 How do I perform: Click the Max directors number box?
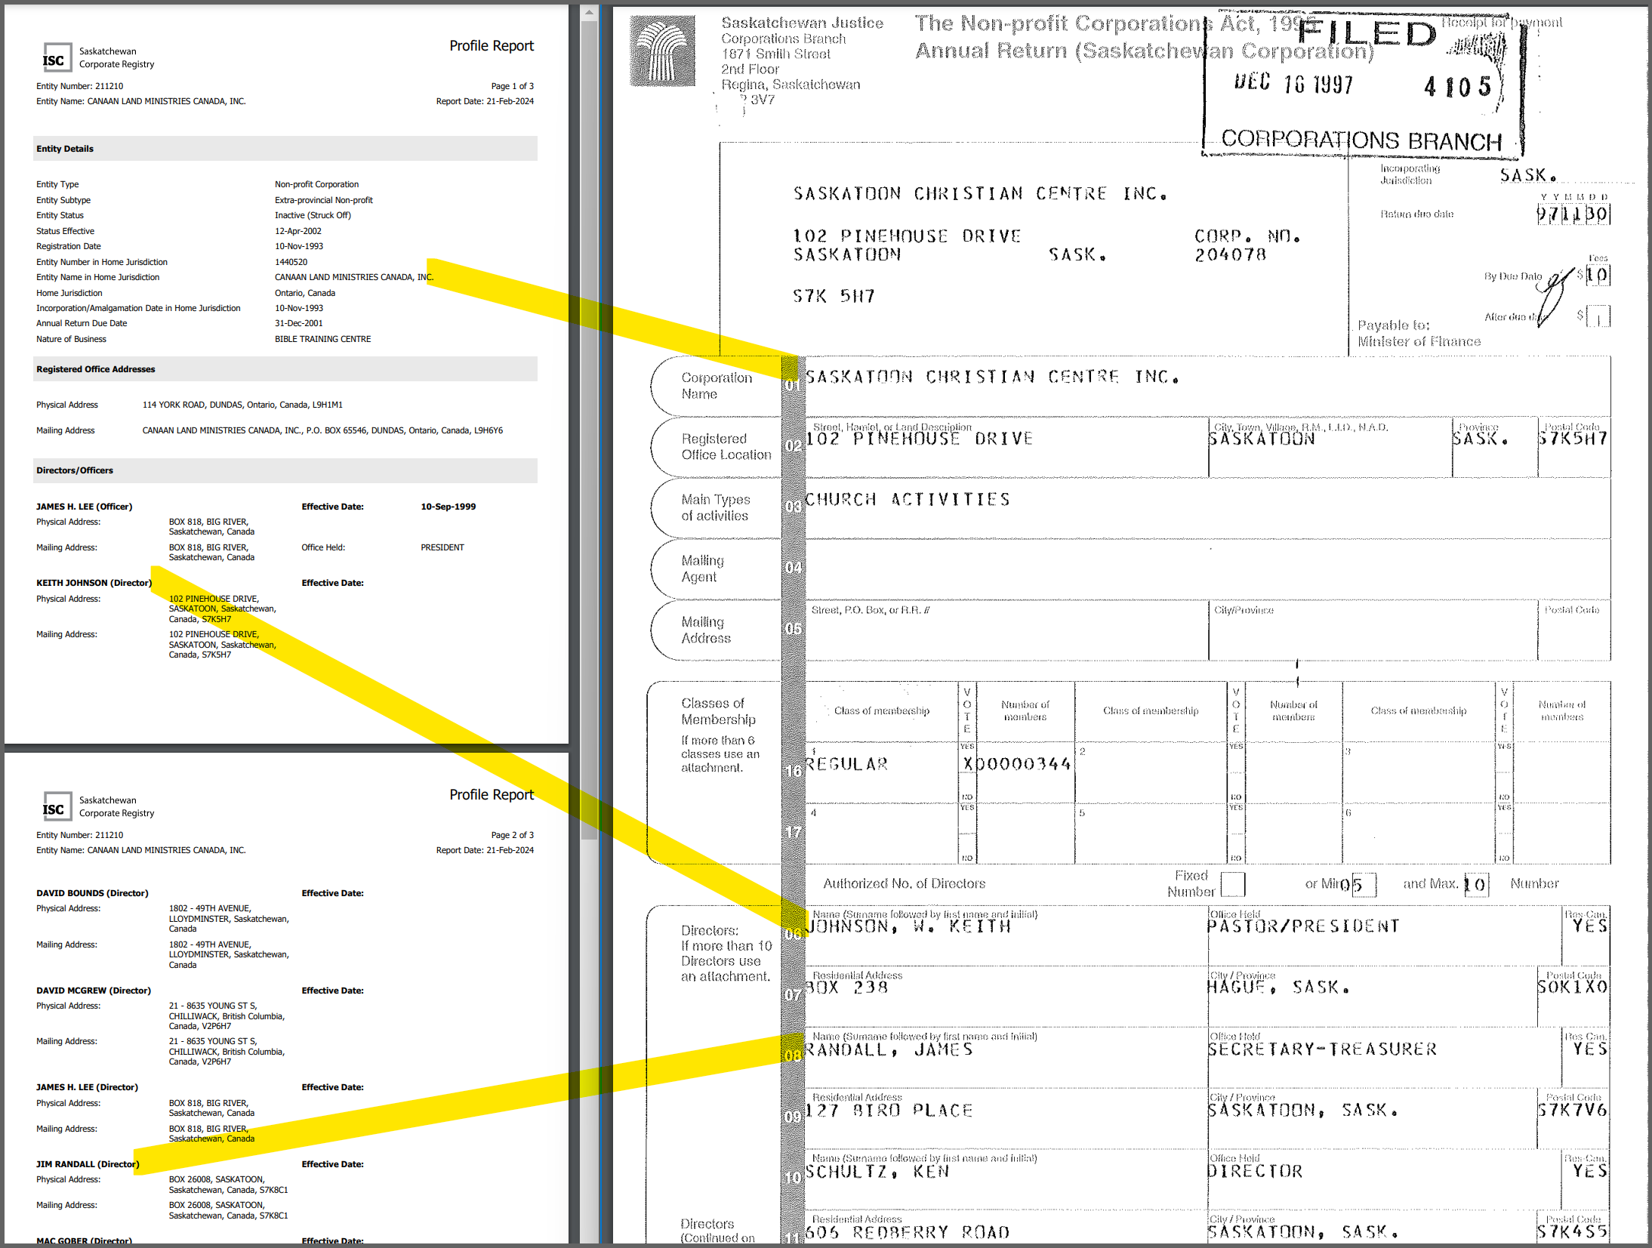1476,884
